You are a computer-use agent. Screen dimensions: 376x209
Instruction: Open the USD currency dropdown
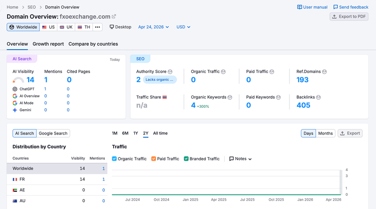[x=183, y=27]
